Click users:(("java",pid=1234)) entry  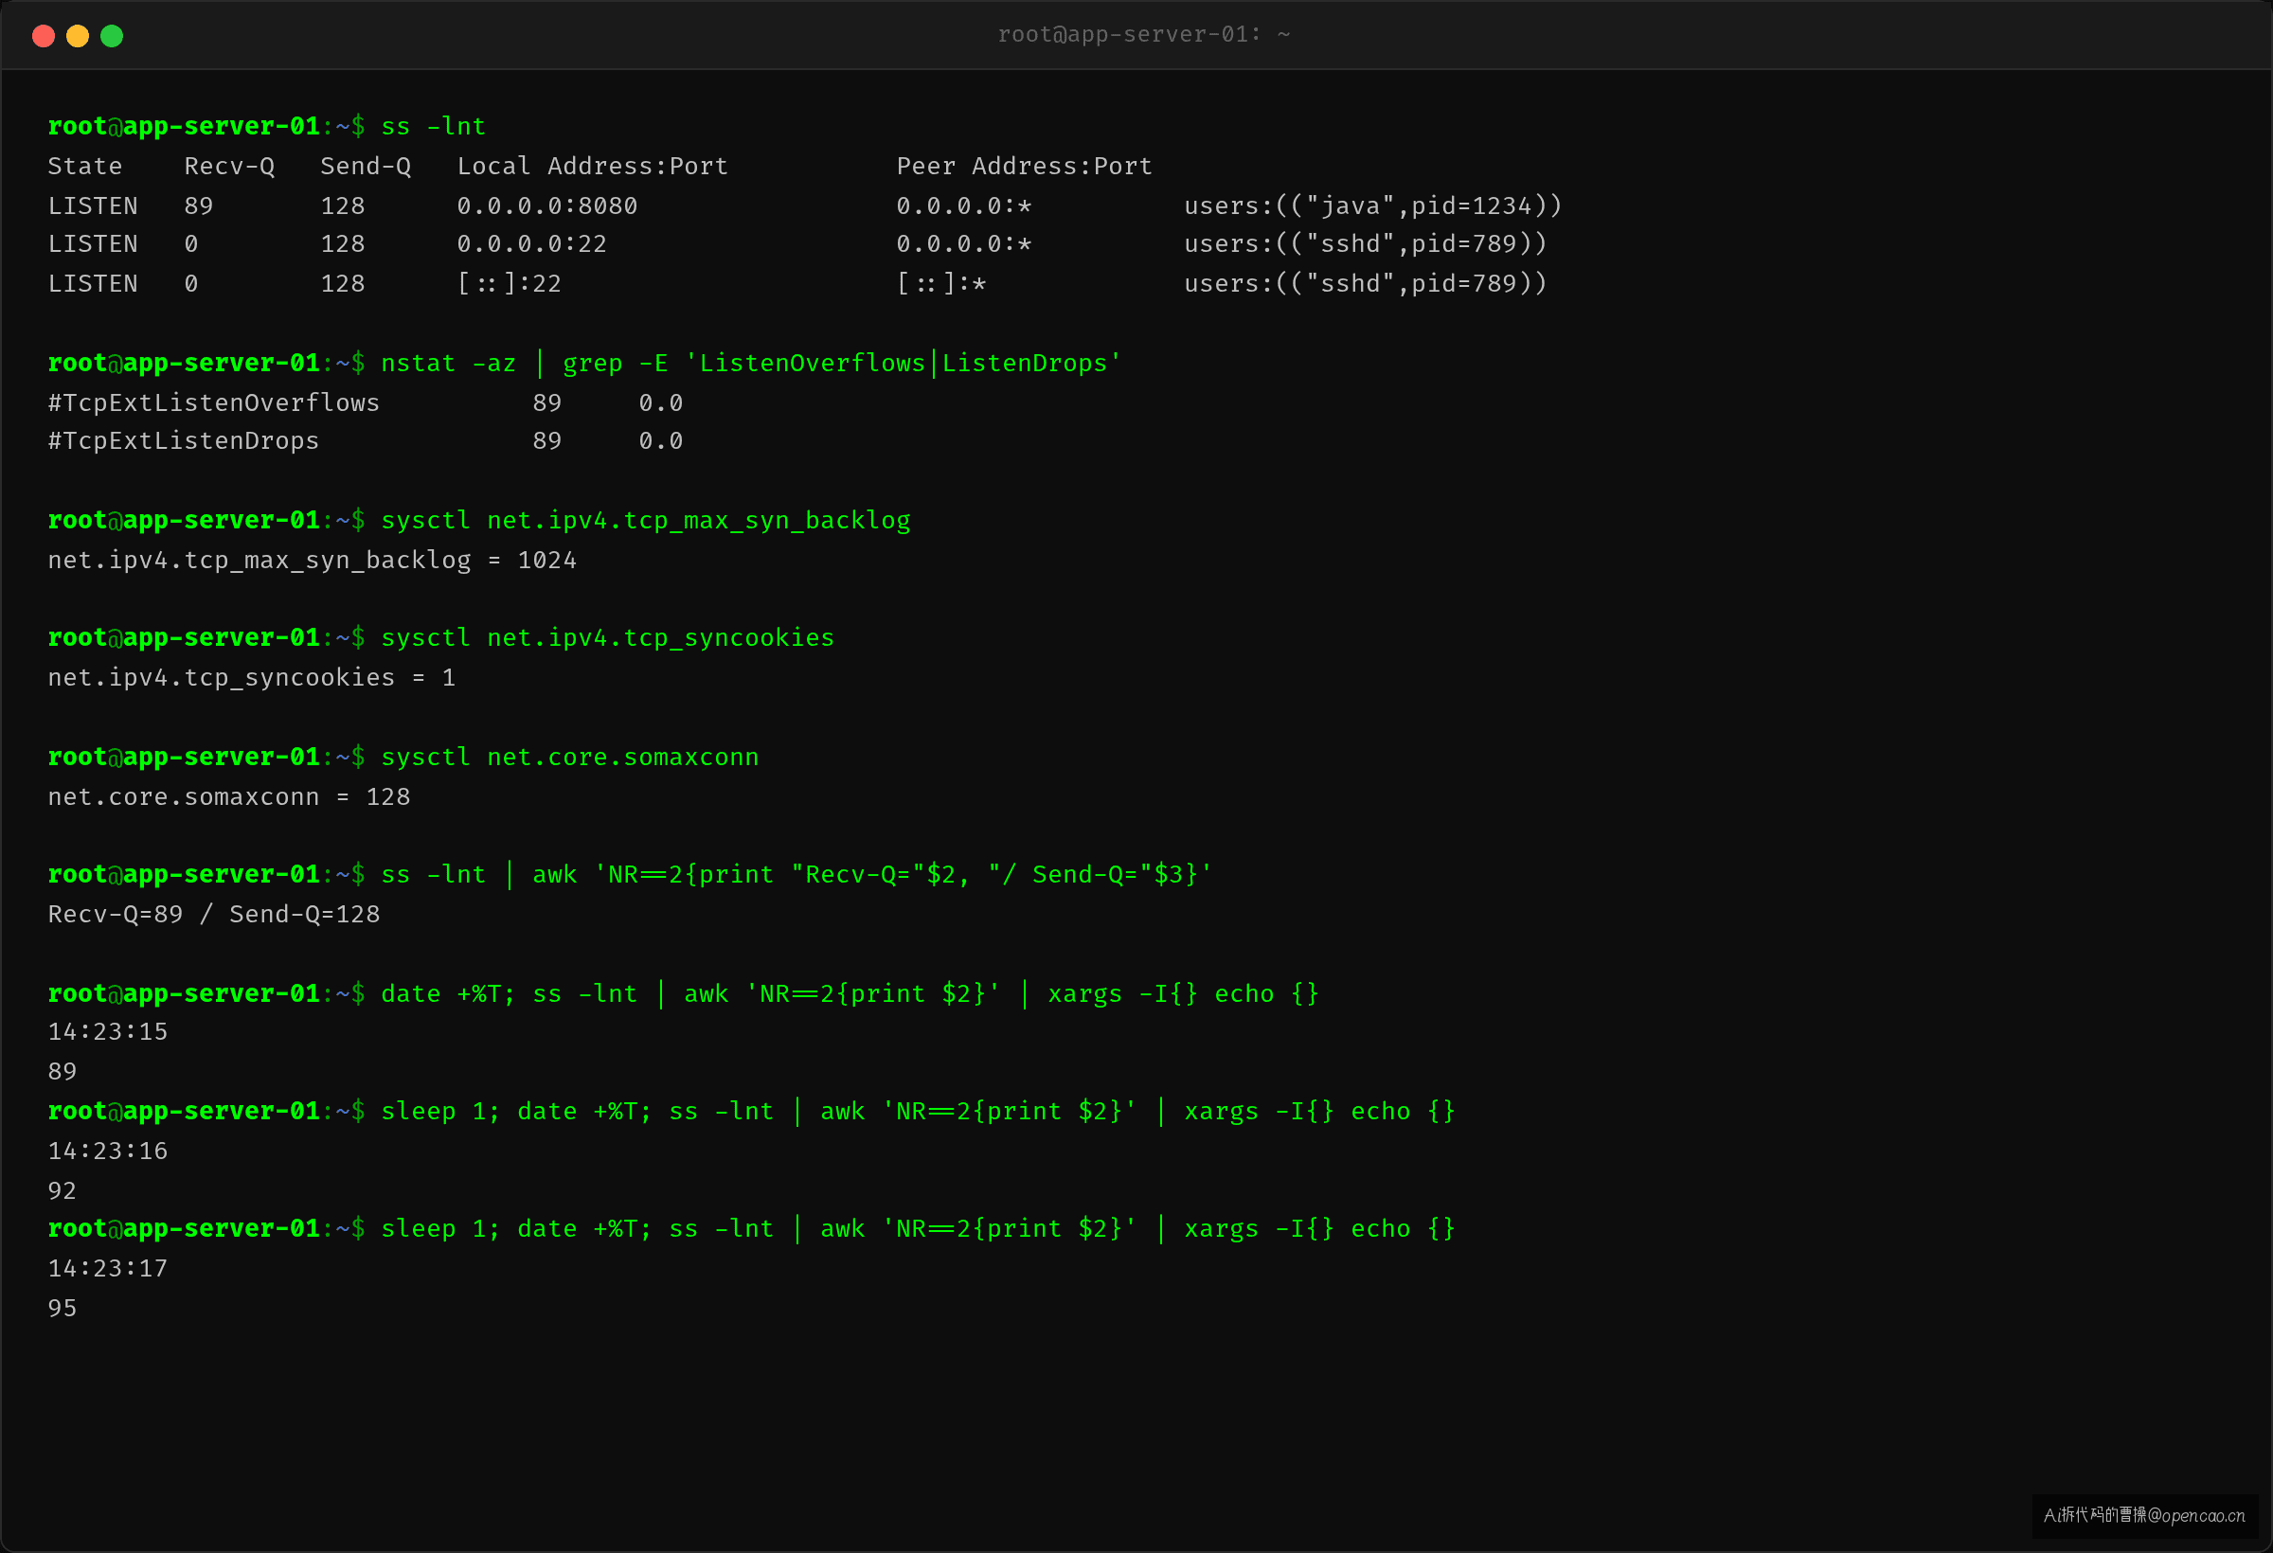[x=1373, y=205]
